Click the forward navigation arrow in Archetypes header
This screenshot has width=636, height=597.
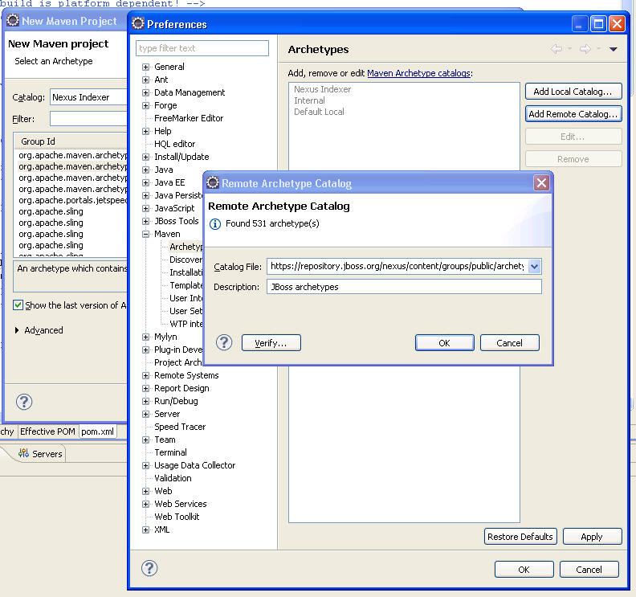(585, 49)
